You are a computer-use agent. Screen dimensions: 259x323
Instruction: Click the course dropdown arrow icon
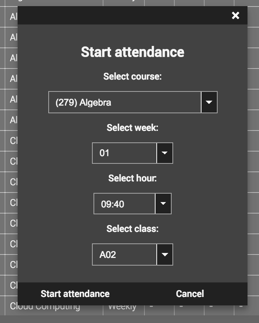(x=209, y=102)
